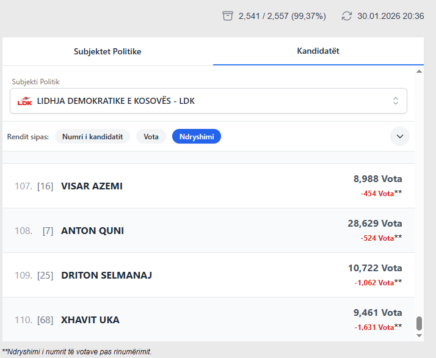Click the 28,629 Vota count
Screen dimensions: 436x358
(x=375, y=224)
